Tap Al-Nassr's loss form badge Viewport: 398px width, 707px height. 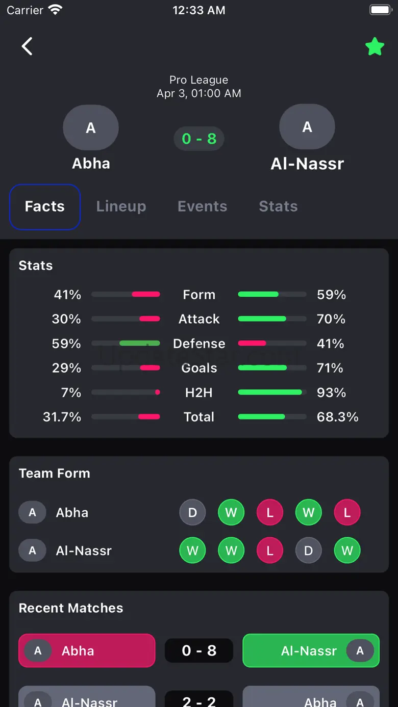(x=270, y=551)
